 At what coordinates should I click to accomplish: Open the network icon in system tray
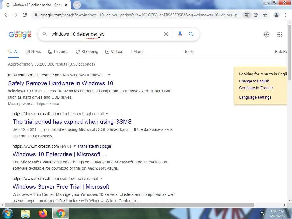point(263,213)
